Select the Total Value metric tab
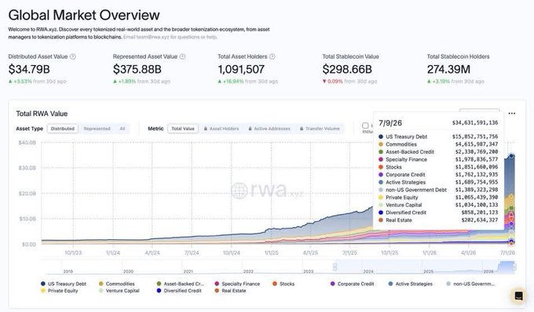534x312 pixels. [x=183, y=129]
